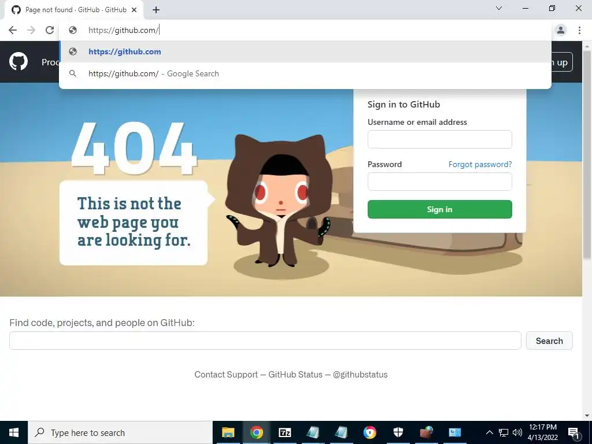Open 7-Zip from the taskbar
Screen dimensions: 592x444
284,432
